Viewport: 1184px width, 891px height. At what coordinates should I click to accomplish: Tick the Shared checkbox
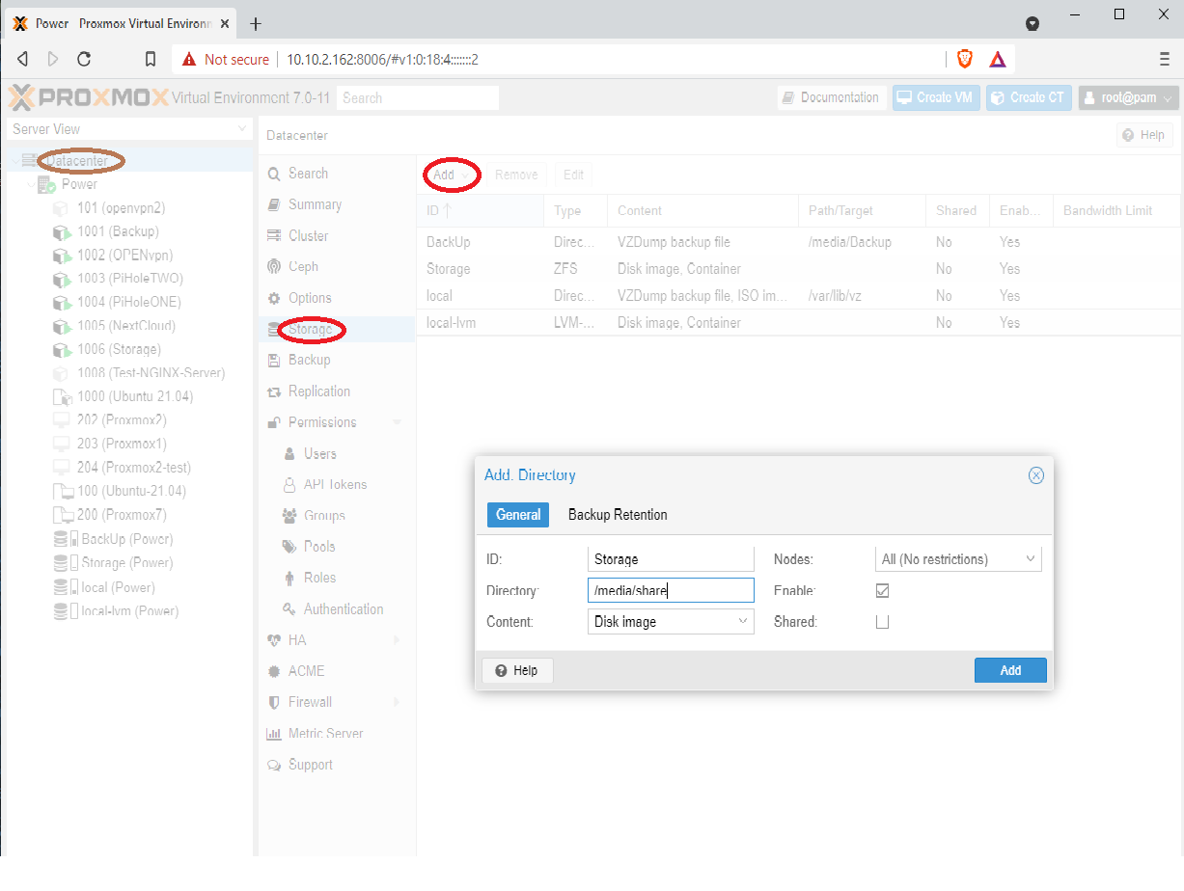click(x=882, y=622)
